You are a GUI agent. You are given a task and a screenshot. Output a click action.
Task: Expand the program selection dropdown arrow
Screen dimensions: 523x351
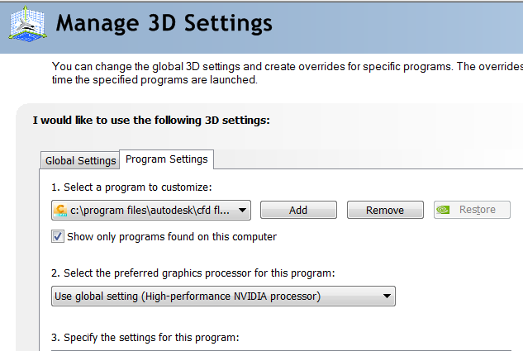tap(242, 211)
